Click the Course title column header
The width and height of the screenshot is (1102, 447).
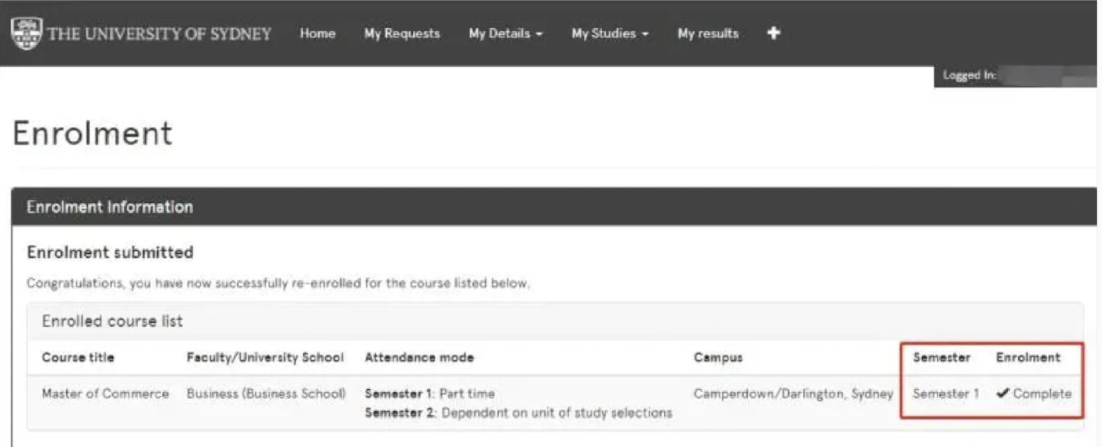[x=78, y=358]
